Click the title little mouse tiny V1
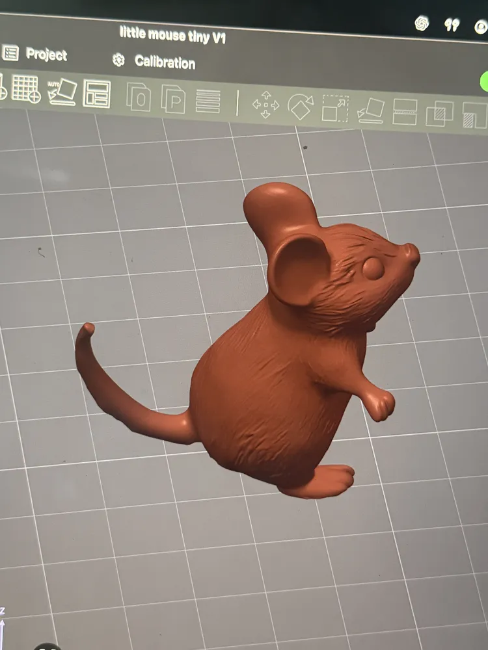Image resolution: width=488 pixels, height=650 pixels. pyautogui.click(x=172, y=35)
